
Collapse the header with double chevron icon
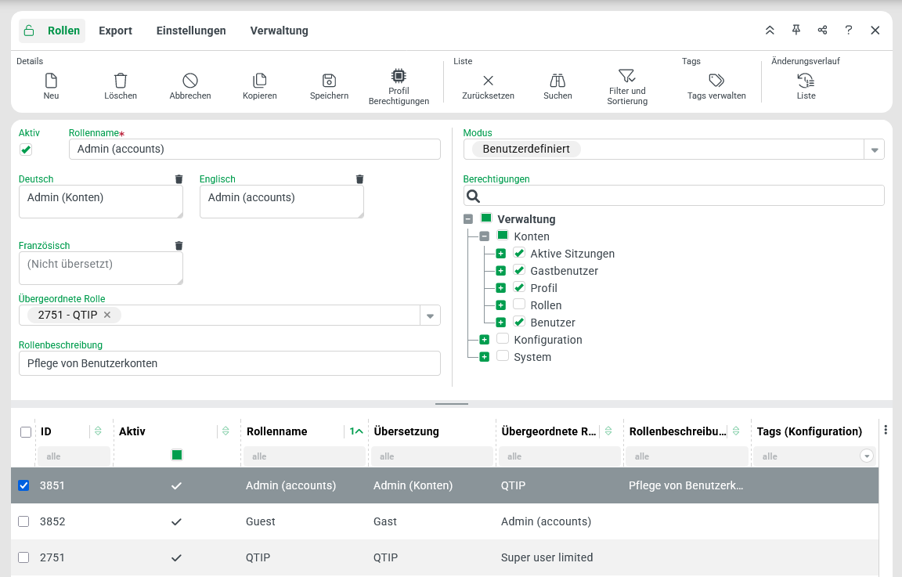click(770, 30)
